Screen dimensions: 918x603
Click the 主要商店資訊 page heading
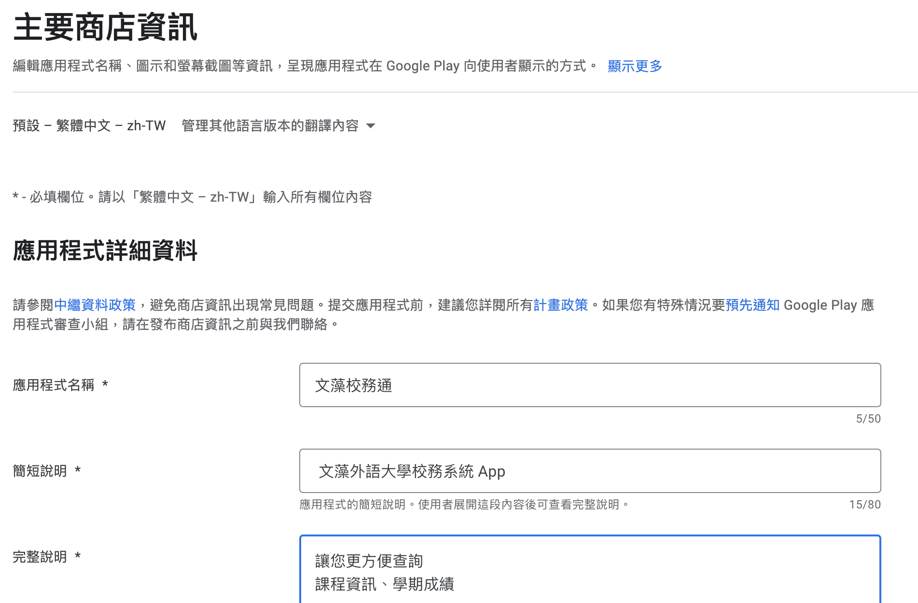105,27
